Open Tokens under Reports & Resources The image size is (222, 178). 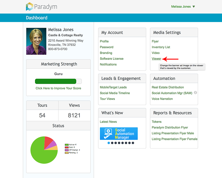[157, 122]
